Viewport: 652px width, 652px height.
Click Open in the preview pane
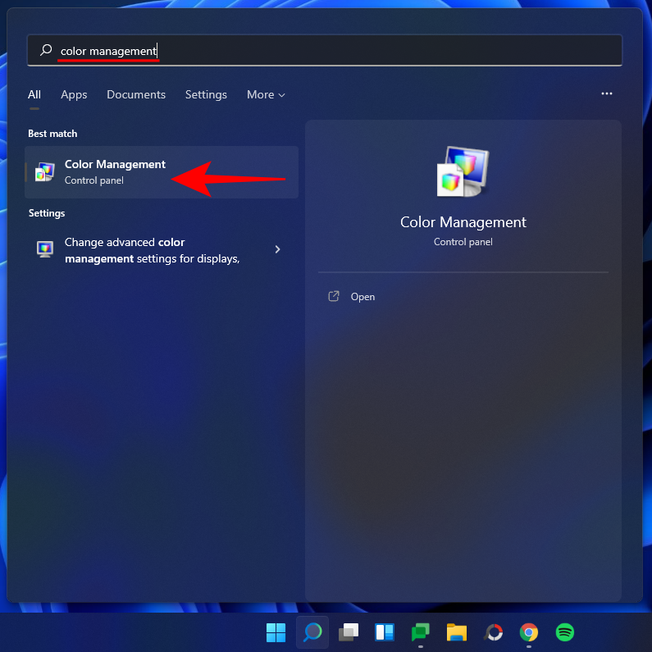tap(362, 297)
